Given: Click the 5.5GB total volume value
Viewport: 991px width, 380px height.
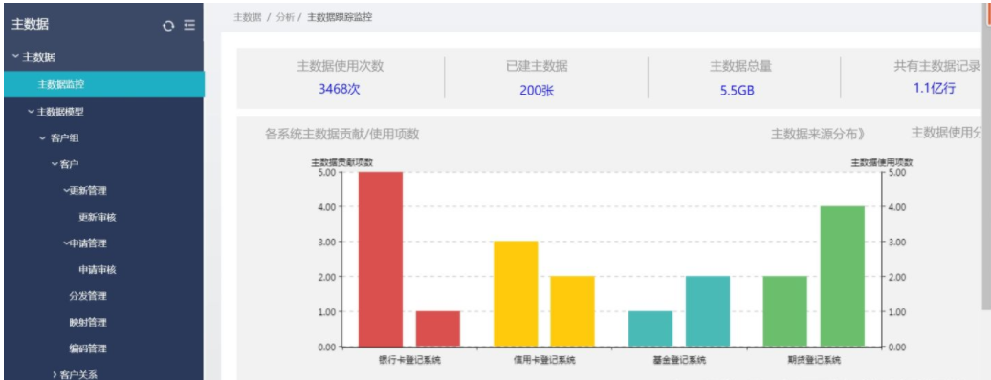Looking at the screenshot, I should pyautogui.click(x=737, y=90).
